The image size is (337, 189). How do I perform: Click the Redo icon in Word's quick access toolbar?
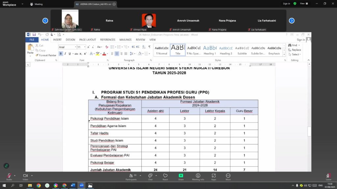tap(47, 34)
